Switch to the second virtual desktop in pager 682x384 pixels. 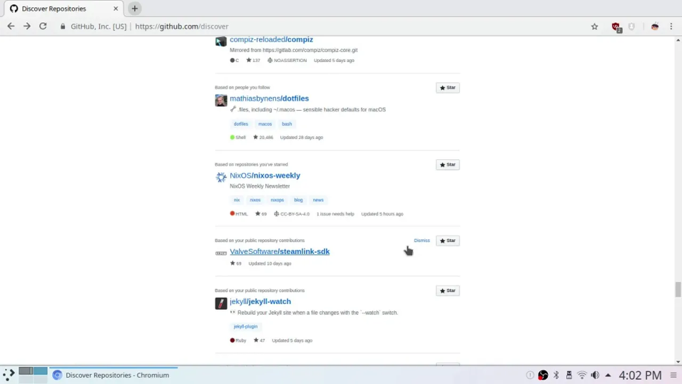pyautogui.click(x=40, y=371)
